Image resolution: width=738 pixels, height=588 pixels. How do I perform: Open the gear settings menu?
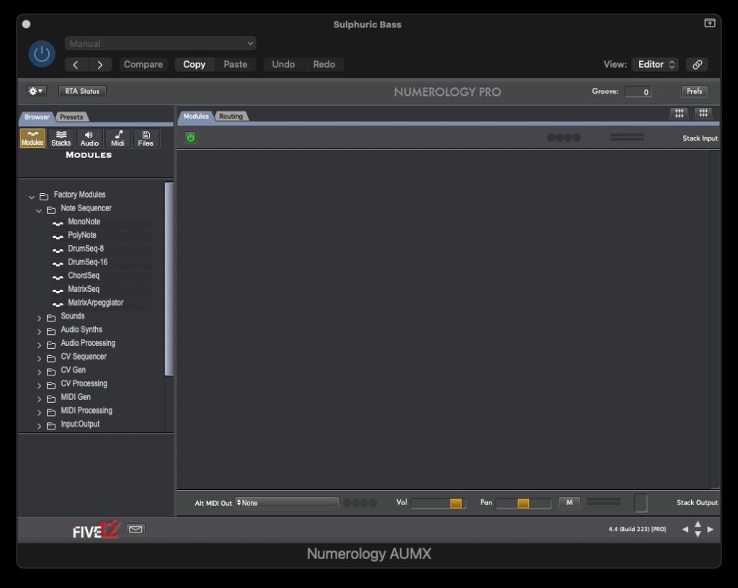pyautogui.click(x=36, y=91)
